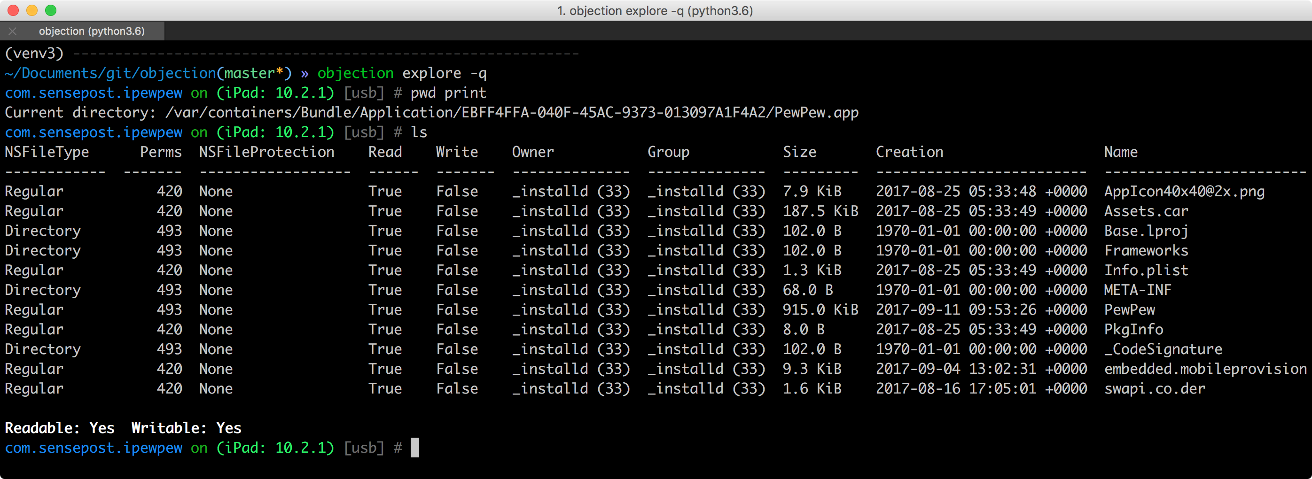Image resolution: width=1312 pixels, height=479 pixels.
Task: Click the 'pwd print' command text
Action: click(448, 93)
